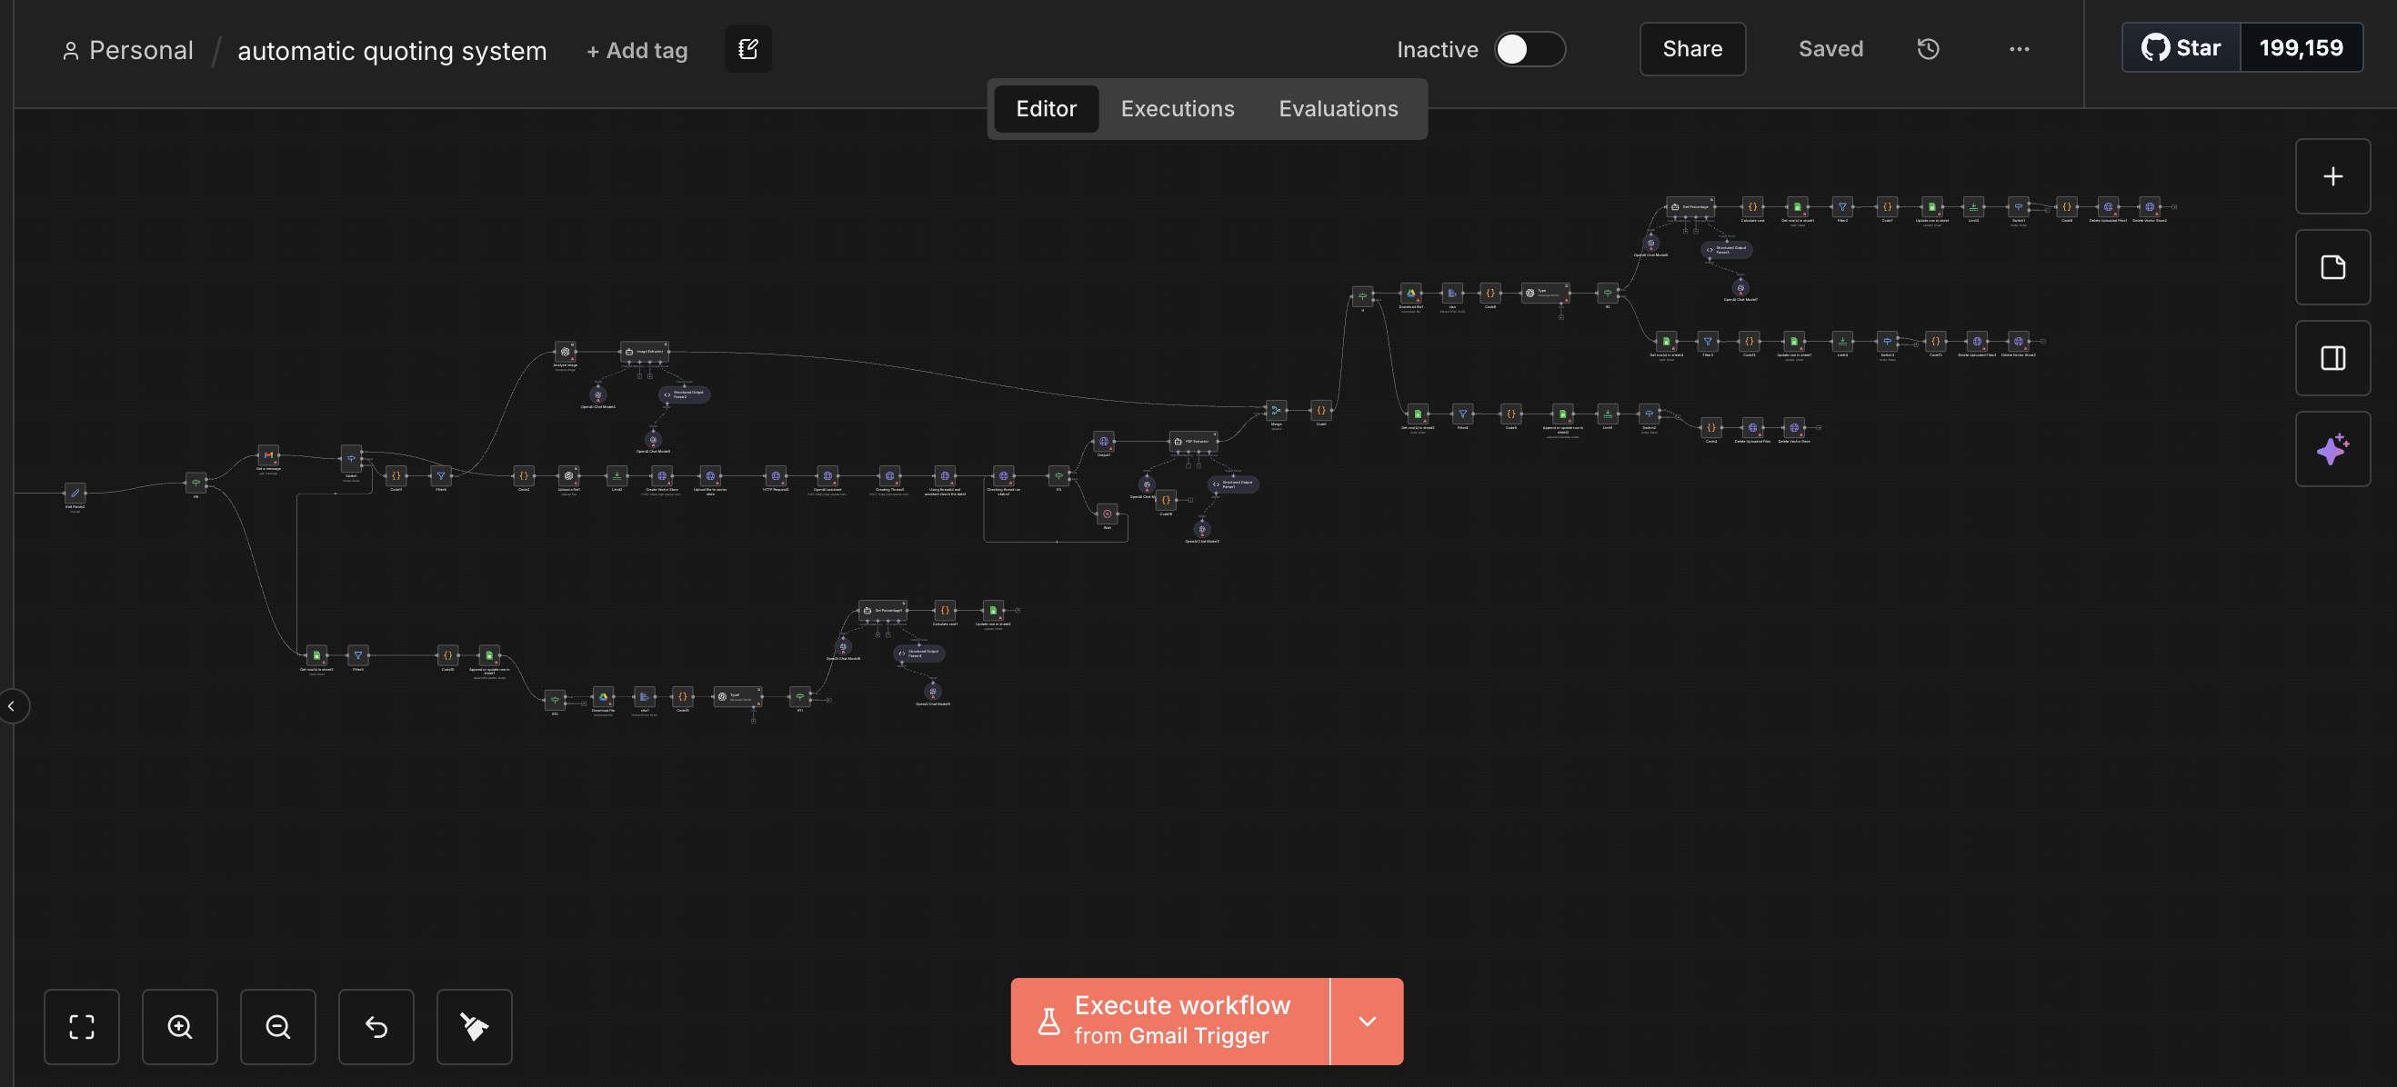Zoom out of the canvas

278,1026
